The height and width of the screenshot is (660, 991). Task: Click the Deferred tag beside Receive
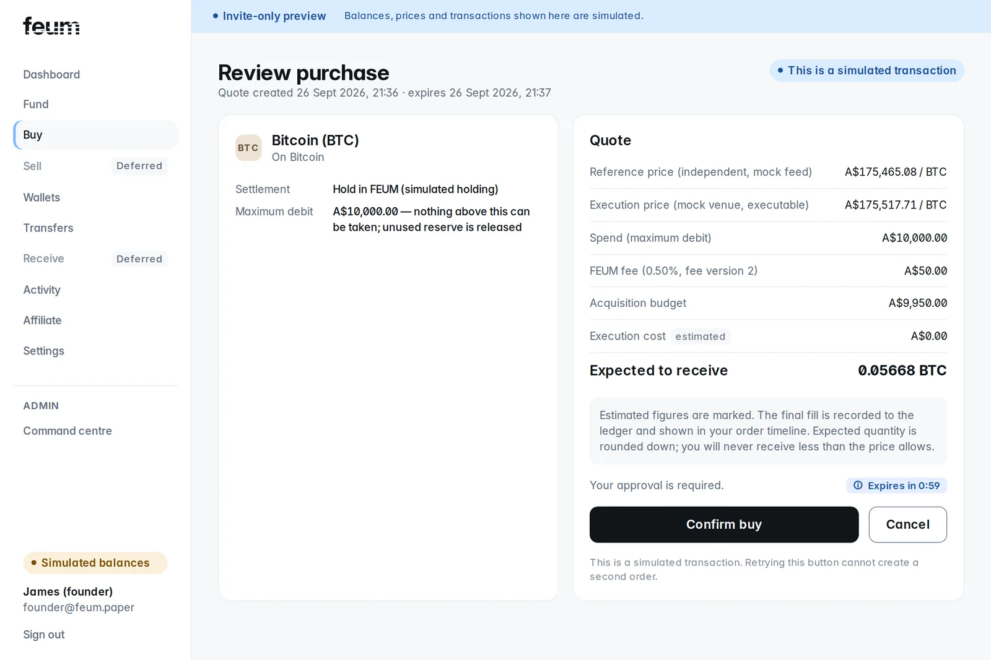(139, 259)
